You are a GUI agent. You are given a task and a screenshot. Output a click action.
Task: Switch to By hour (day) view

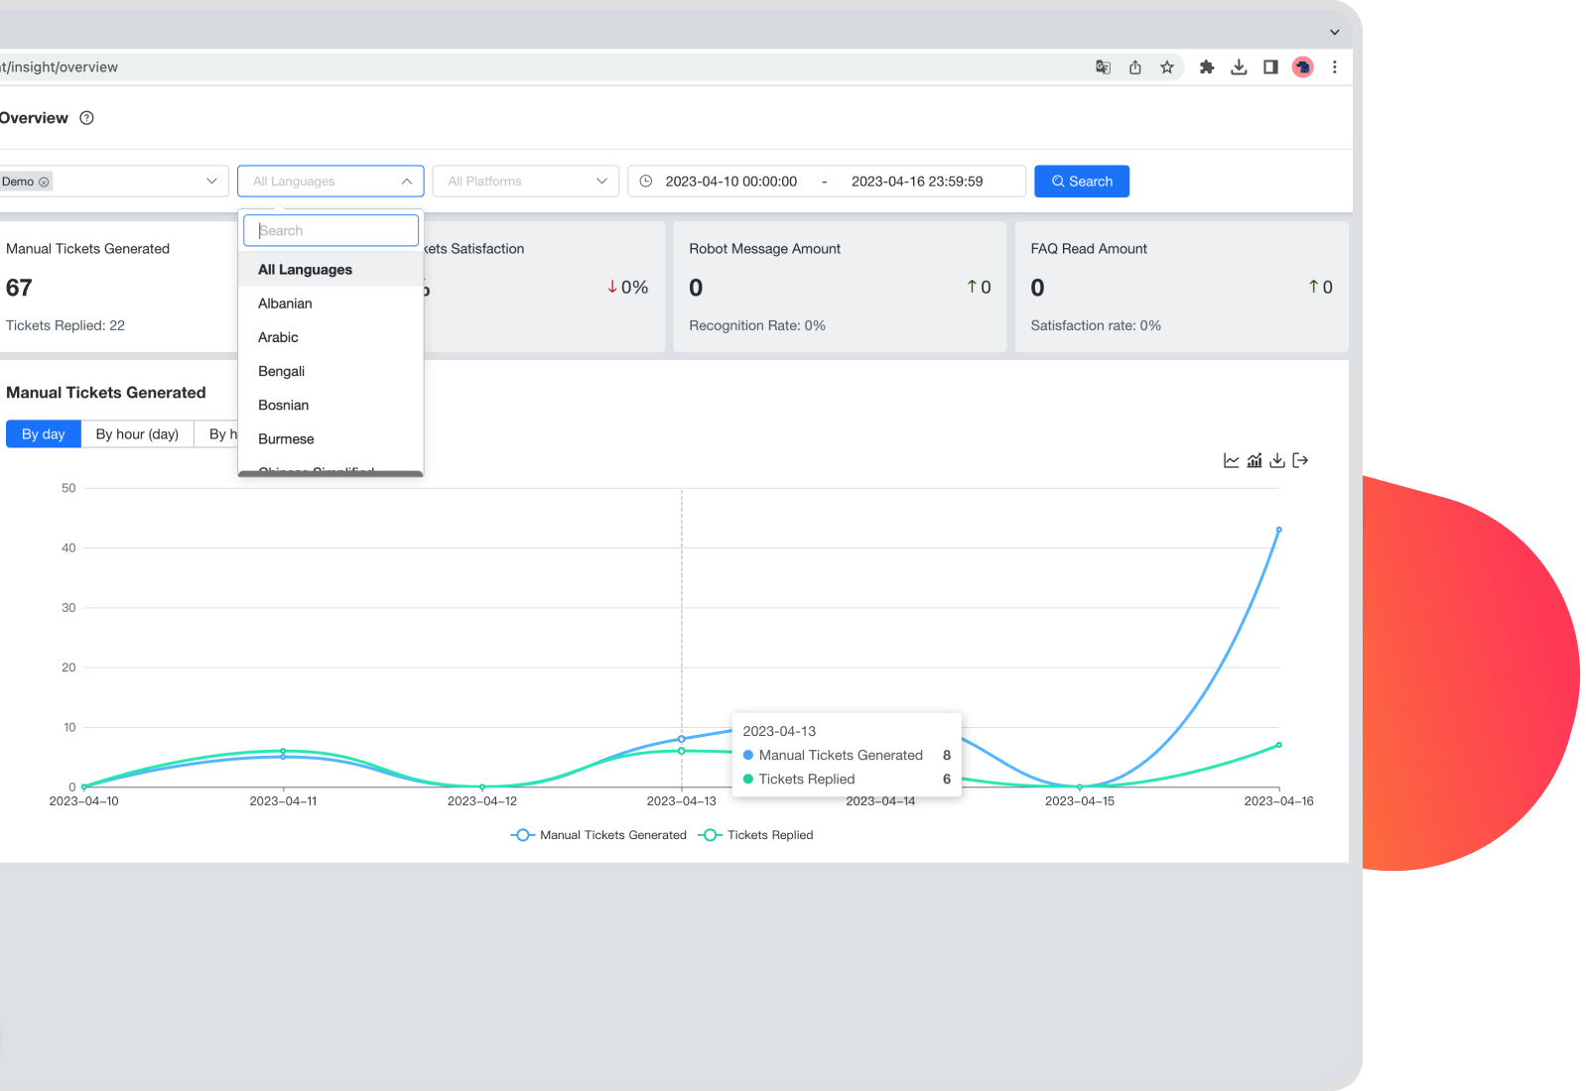tap(137, 434)
